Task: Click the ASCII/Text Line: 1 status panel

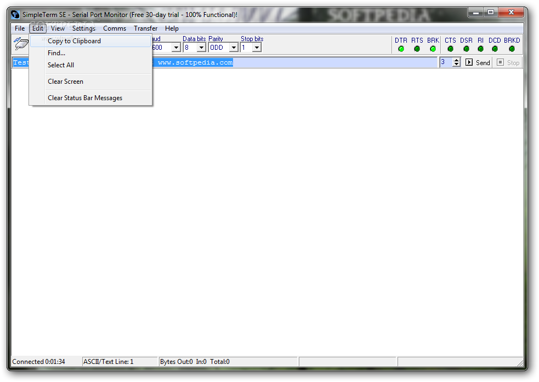Action: tap(120, 362)
